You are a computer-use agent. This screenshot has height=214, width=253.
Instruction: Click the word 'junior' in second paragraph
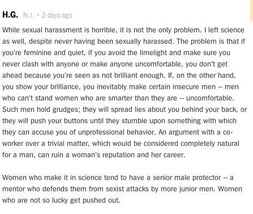click(192, 189)
